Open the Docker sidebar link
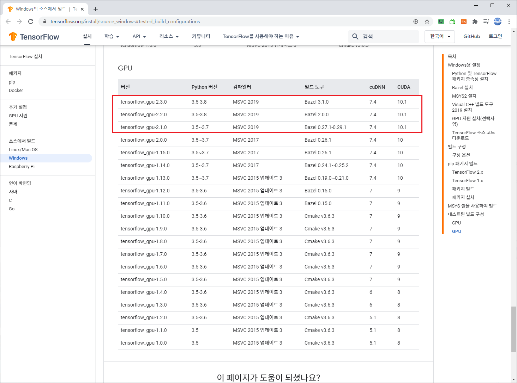517x383 pixels. [x=16, y=91]
